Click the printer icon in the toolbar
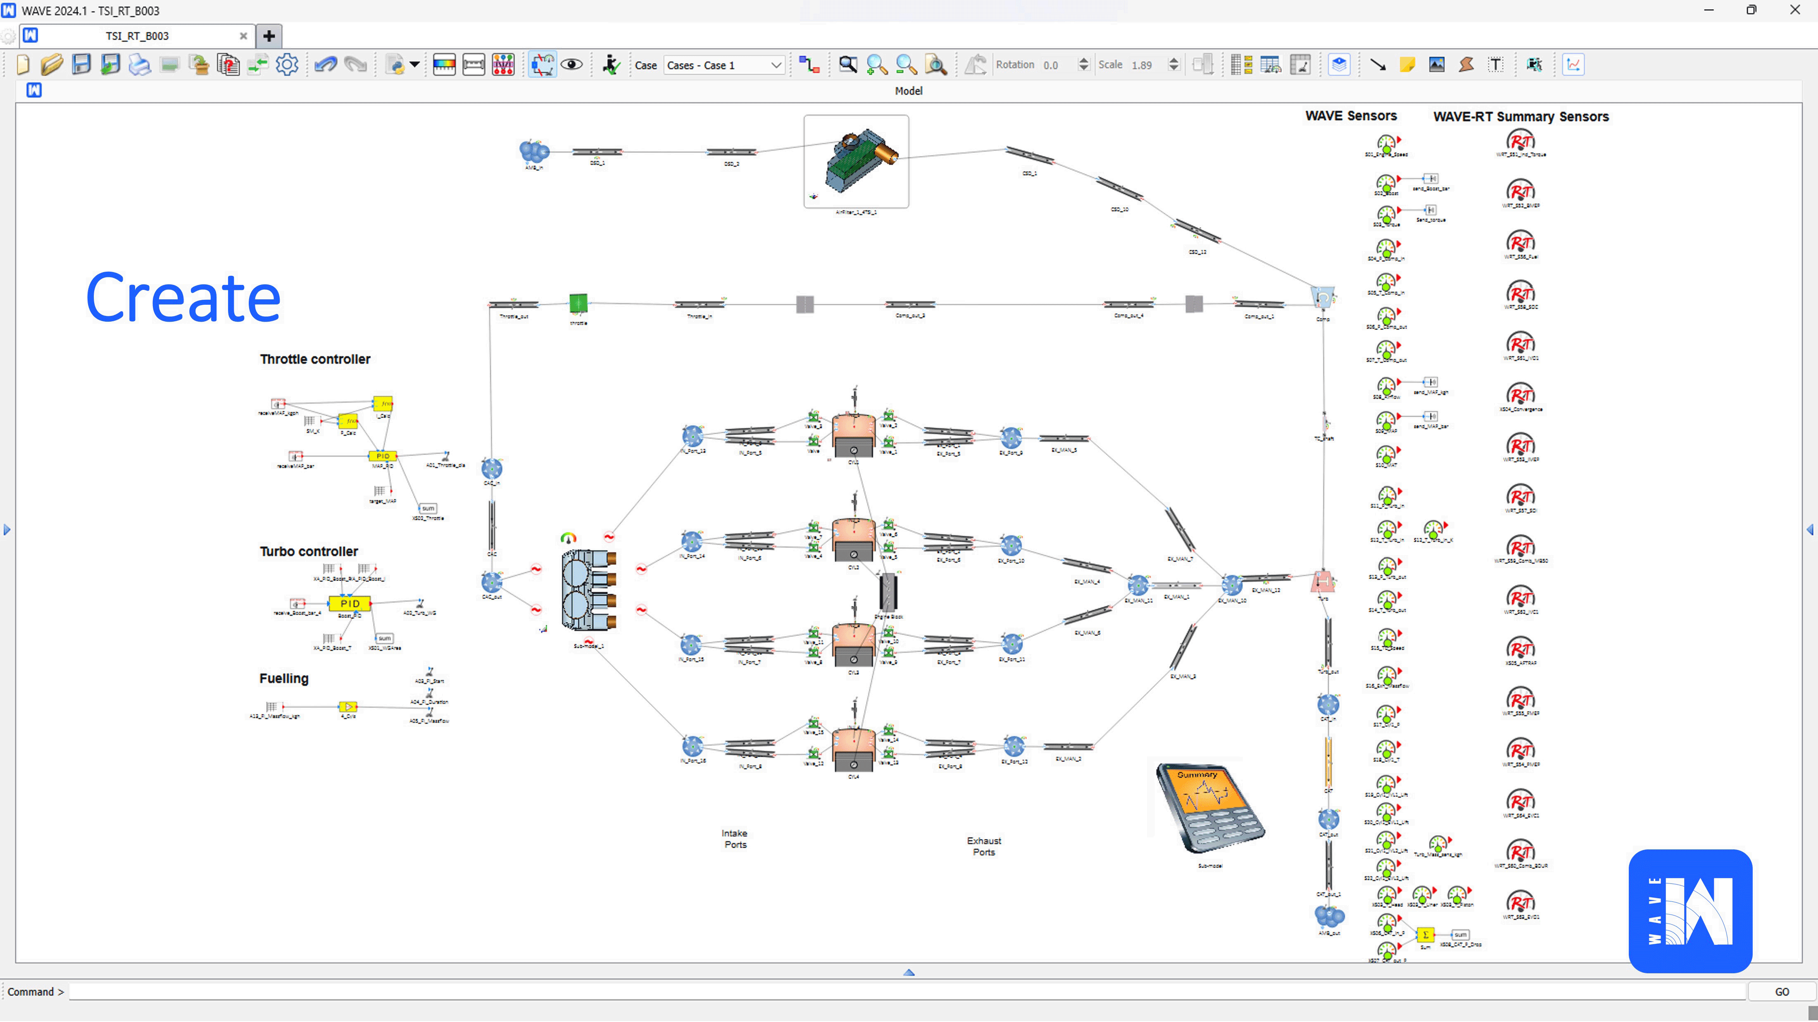 (140, 65)
